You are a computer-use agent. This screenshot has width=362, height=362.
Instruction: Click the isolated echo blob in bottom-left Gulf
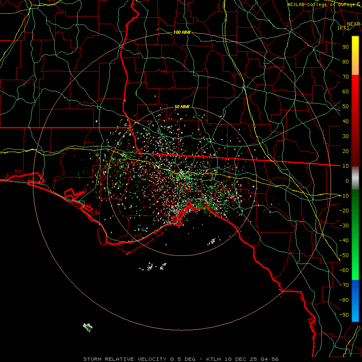pos(88,327)
